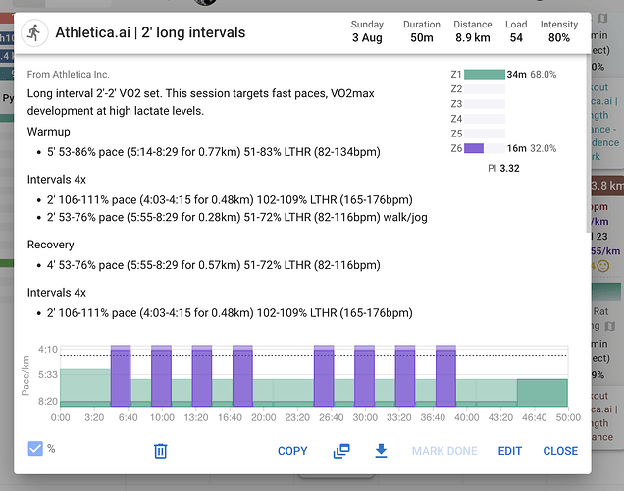Click the Duration value 50m

[x=422, y=38]
